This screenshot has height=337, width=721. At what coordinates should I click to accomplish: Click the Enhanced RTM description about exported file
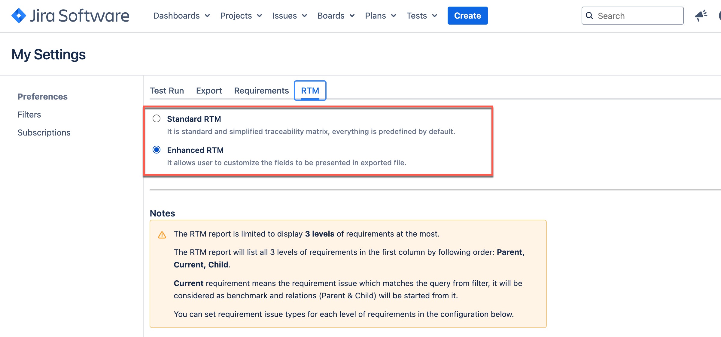(287, 163)
